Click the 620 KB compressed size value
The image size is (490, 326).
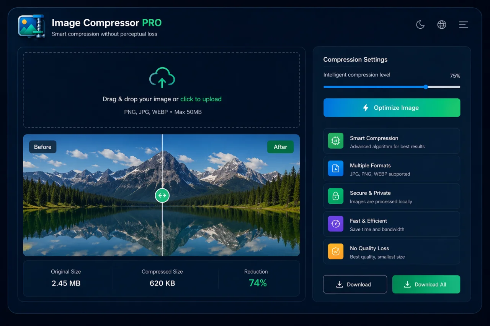click(x=162, y=283)
